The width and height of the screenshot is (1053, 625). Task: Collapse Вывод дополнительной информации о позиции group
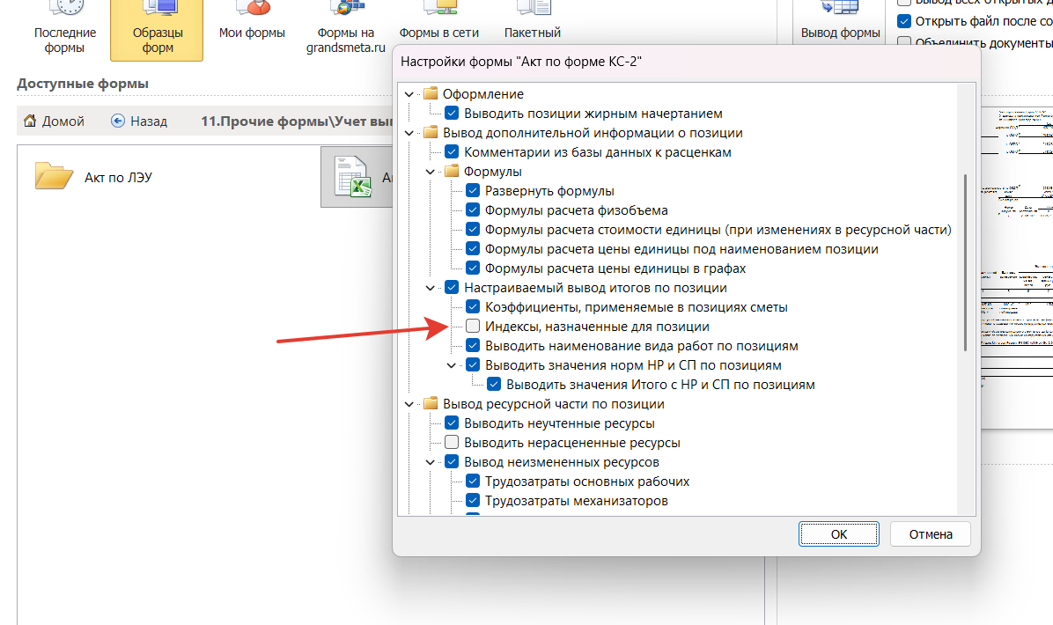[x=409, y=133]
